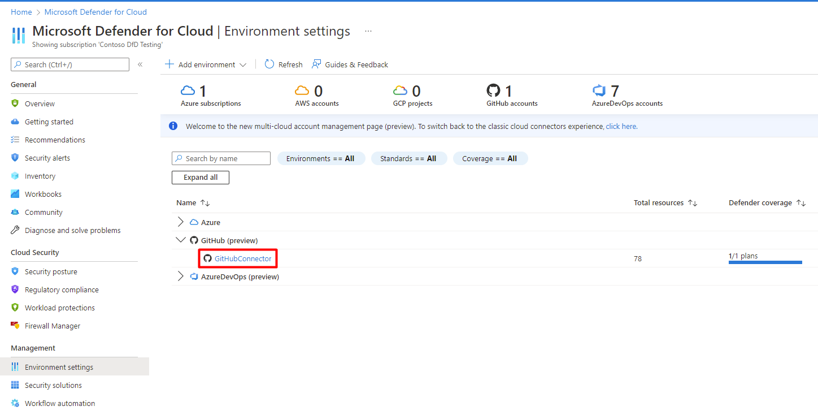Click the Search by name field
The image size is (818, 419).
pos(221,158)
